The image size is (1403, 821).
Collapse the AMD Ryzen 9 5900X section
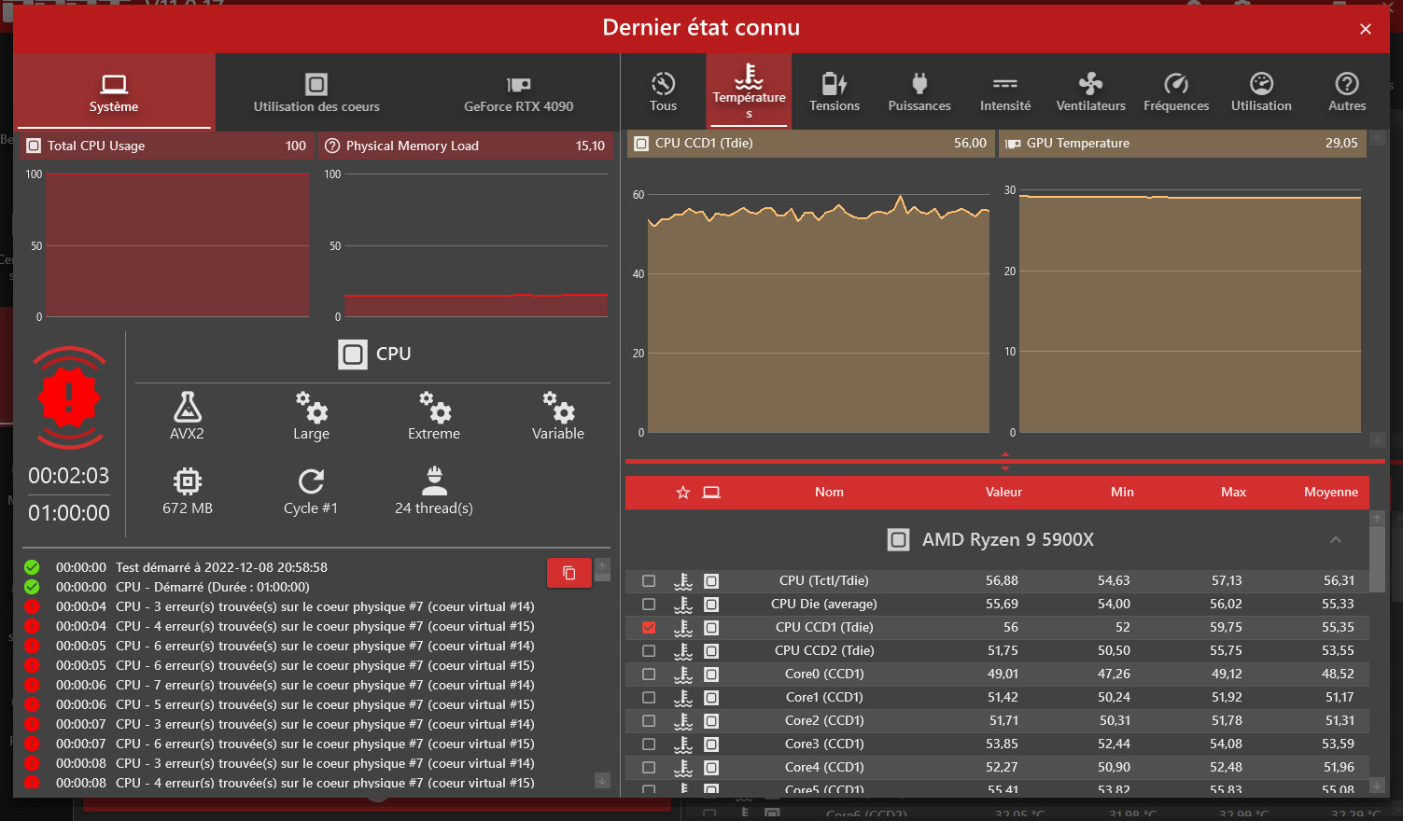pyautogui.click(x=1336, y=540)
